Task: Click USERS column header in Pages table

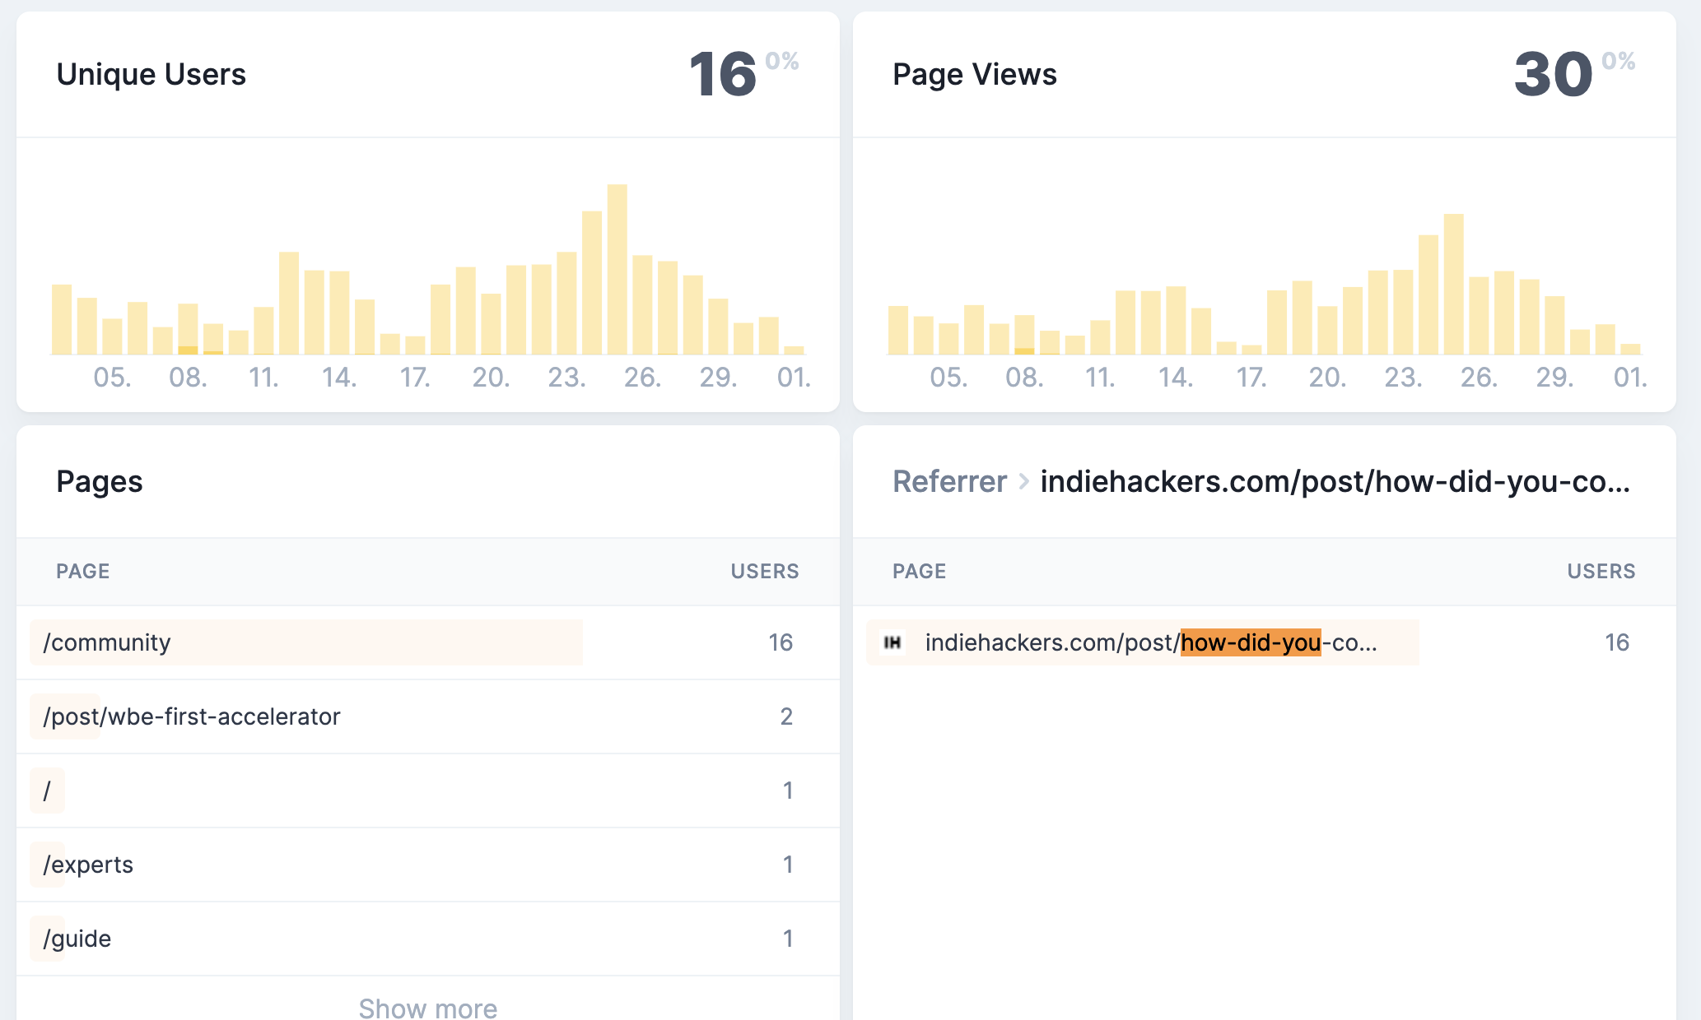Action: coord(764,572)
